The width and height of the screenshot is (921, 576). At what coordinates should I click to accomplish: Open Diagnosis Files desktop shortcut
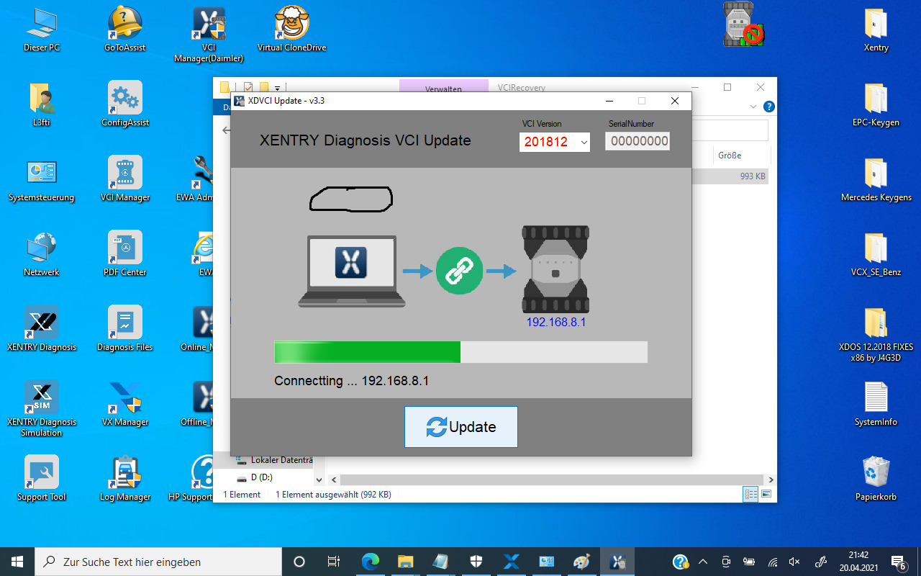tap(125, 329)
